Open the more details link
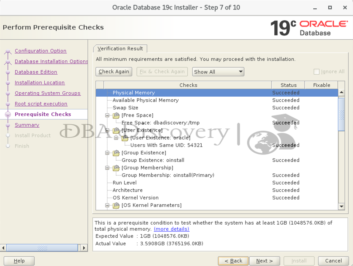Screen dimensions: 353x266 coord(171,229)
